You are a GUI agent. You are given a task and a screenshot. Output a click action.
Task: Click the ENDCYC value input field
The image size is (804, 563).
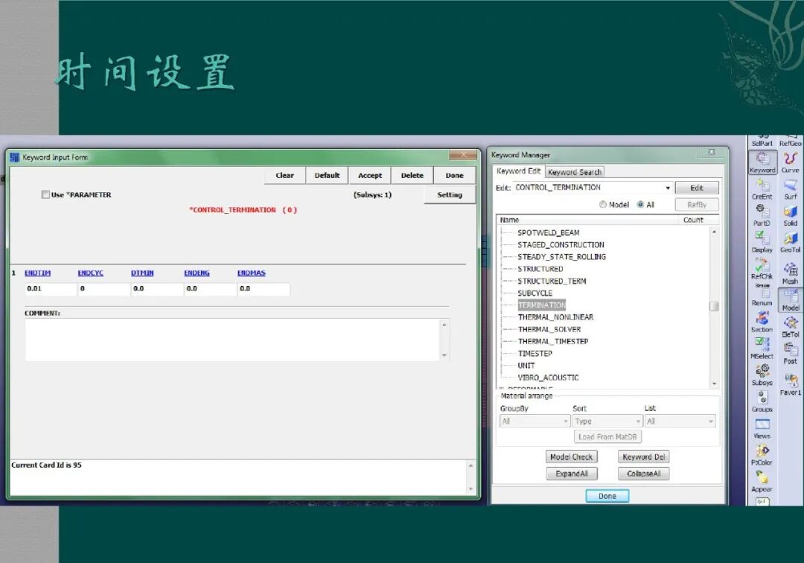pos(103,289)
